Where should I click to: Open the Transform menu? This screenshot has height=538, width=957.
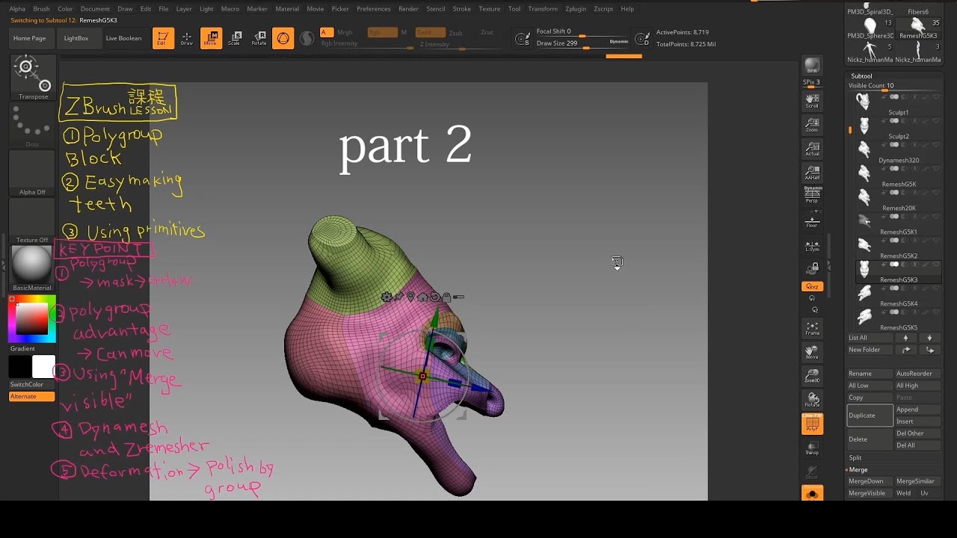543,9
